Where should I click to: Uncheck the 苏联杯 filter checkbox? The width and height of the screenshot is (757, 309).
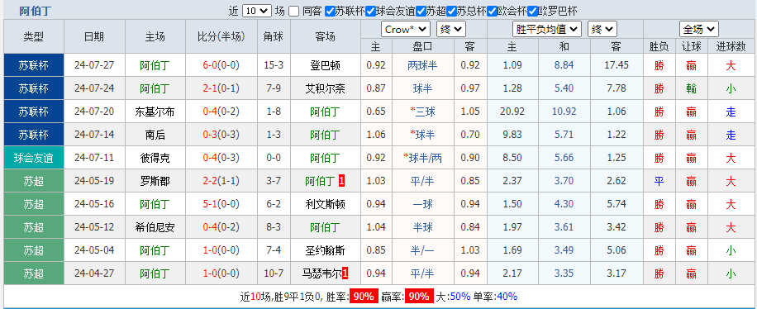tap(330, 11)
